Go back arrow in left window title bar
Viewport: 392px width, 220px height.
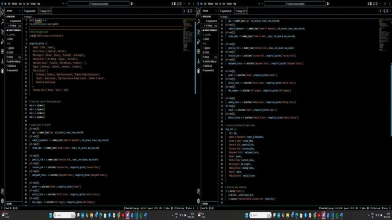[63, 4]
